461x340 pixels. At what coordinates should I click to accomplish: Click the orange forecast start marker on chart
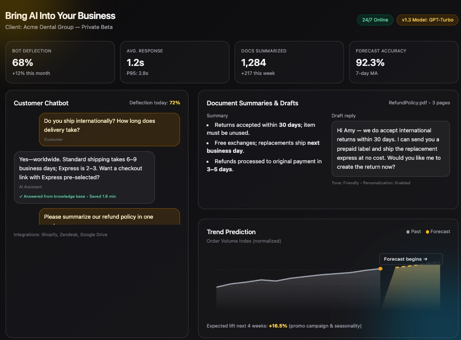pos(380,269)
